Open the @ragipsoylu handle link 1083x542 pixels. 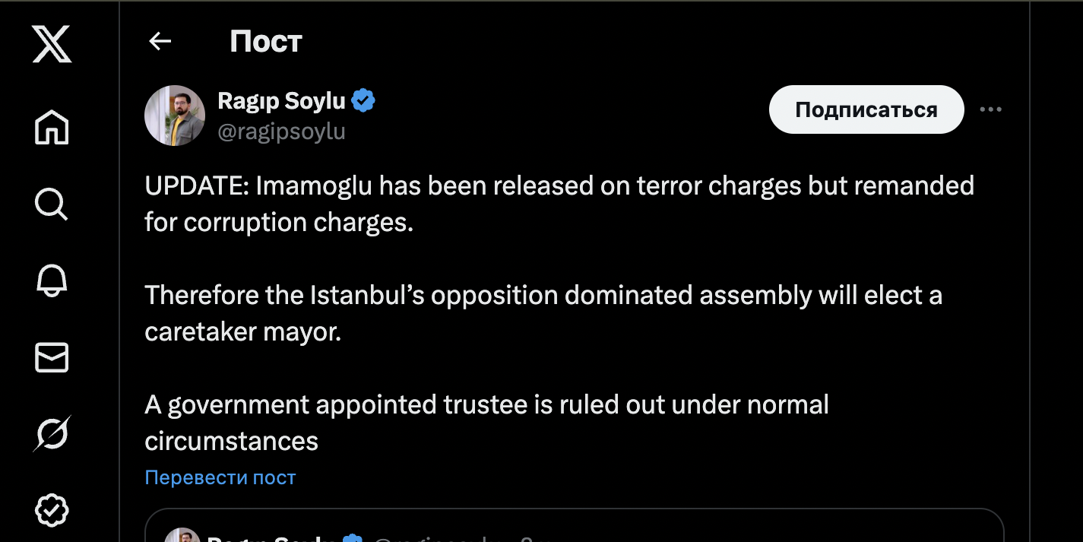click(x=282, y=132)
